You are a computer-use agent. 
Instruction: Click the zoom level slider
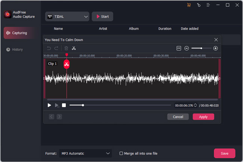coord(201,48)
